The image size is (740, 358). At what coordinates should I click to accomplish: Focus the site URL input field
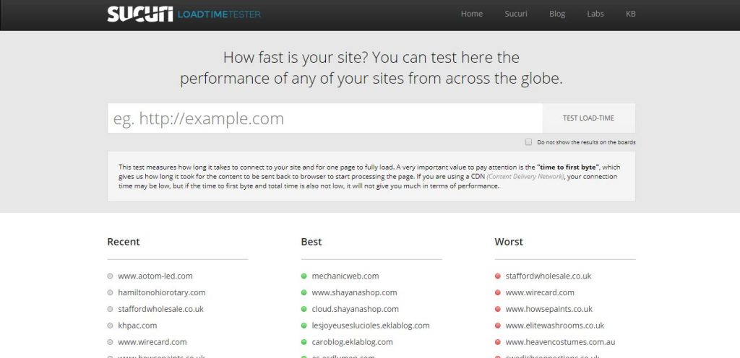324,118
